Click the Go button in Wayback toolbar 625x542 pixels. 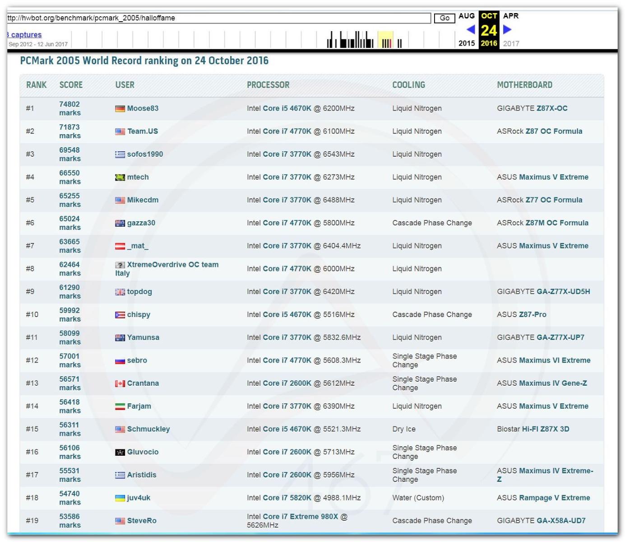[x=444, y=18]
